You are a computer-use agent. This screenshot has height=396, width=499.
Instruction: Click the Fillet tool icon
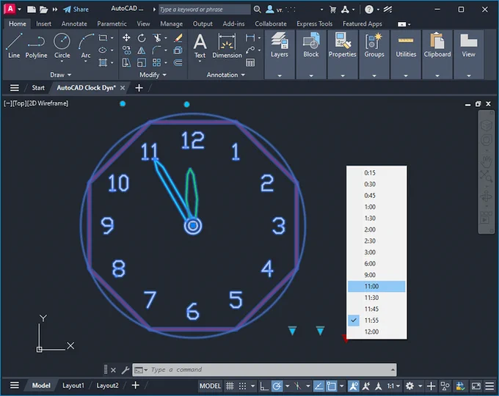(157, 51)
